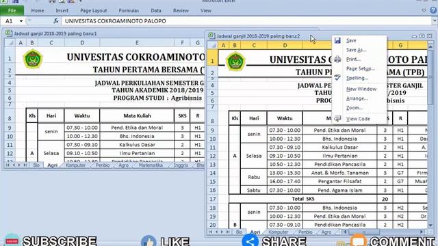Viewport: 438px width, 246px height.
Task: Select column G header in window baru:2
Action: pos(400,45)
